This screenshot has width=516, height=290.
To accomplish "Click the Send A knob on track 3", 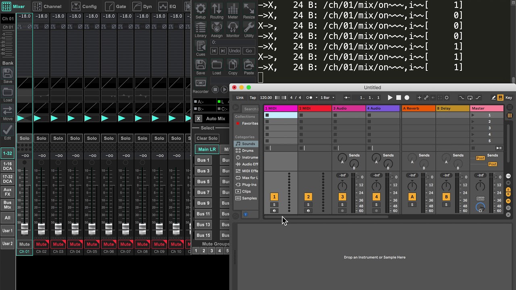I will point(342,158).
